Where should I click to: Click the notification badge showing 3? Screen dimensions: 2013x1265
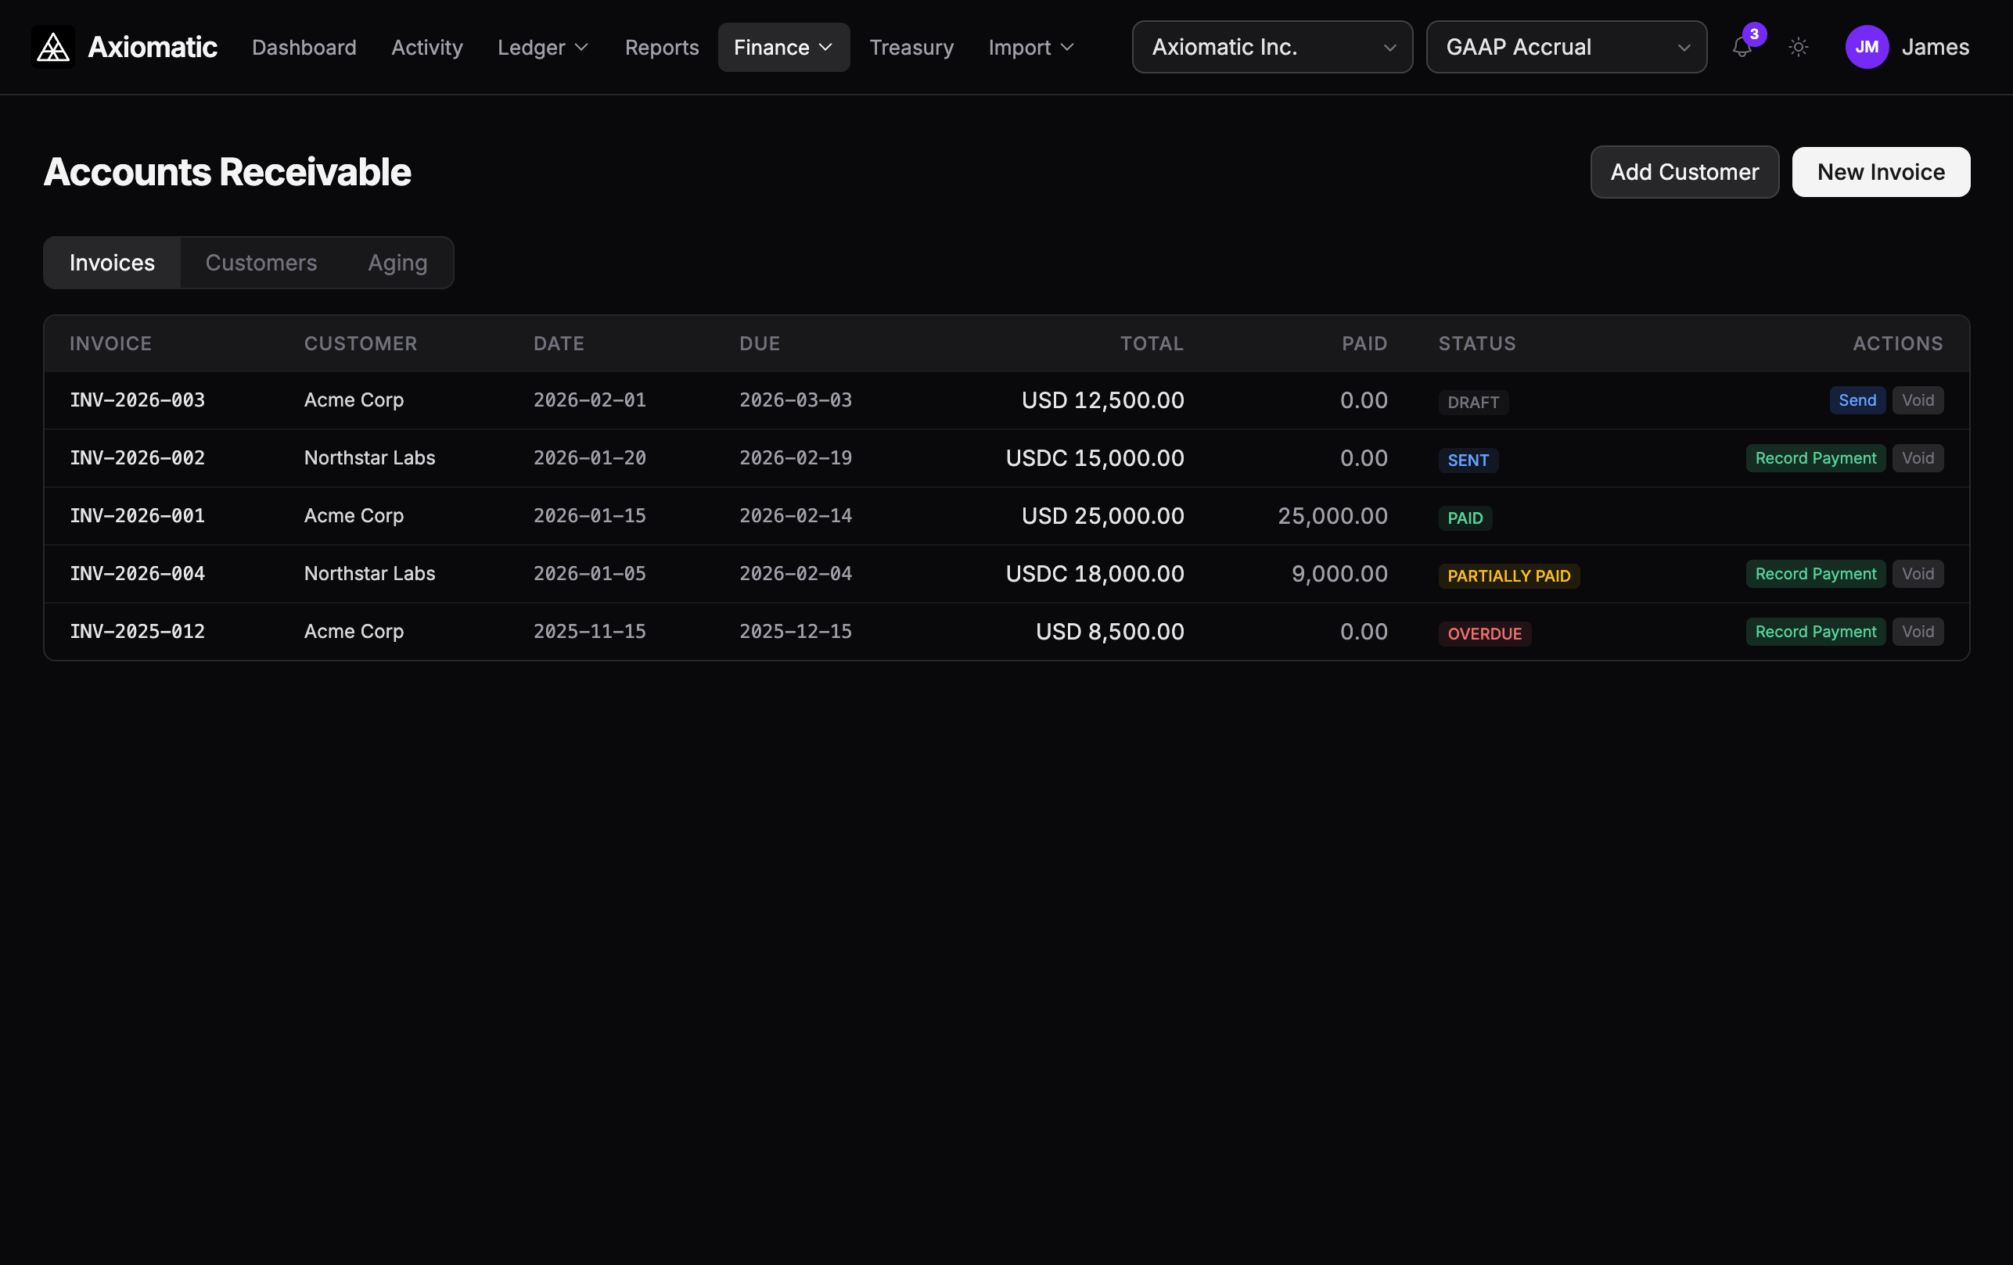pos(1756,34)
